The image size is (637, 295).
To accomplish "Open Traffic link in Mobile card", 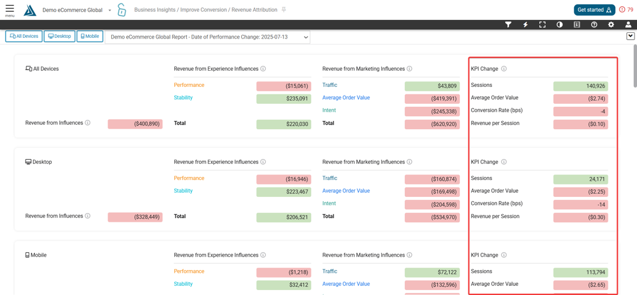I will coord(330,271).
